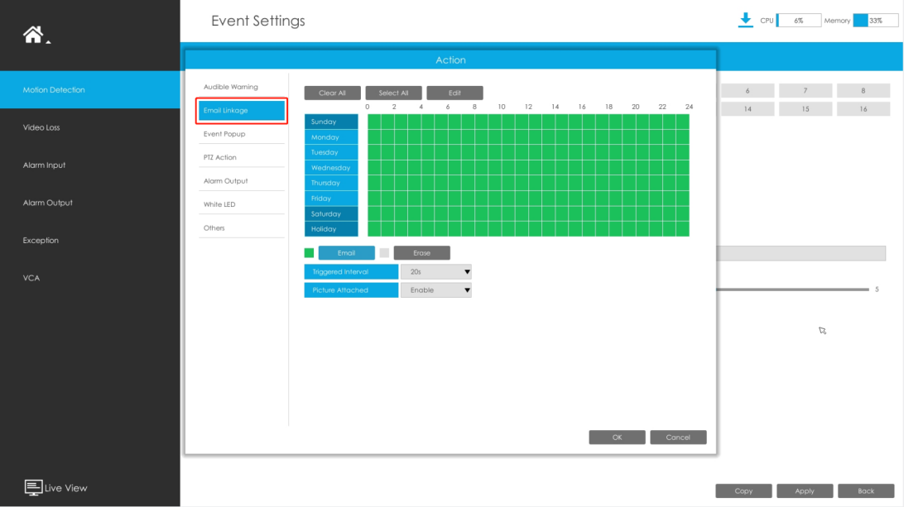Open Live View from the monitor icon

point(33,487)
